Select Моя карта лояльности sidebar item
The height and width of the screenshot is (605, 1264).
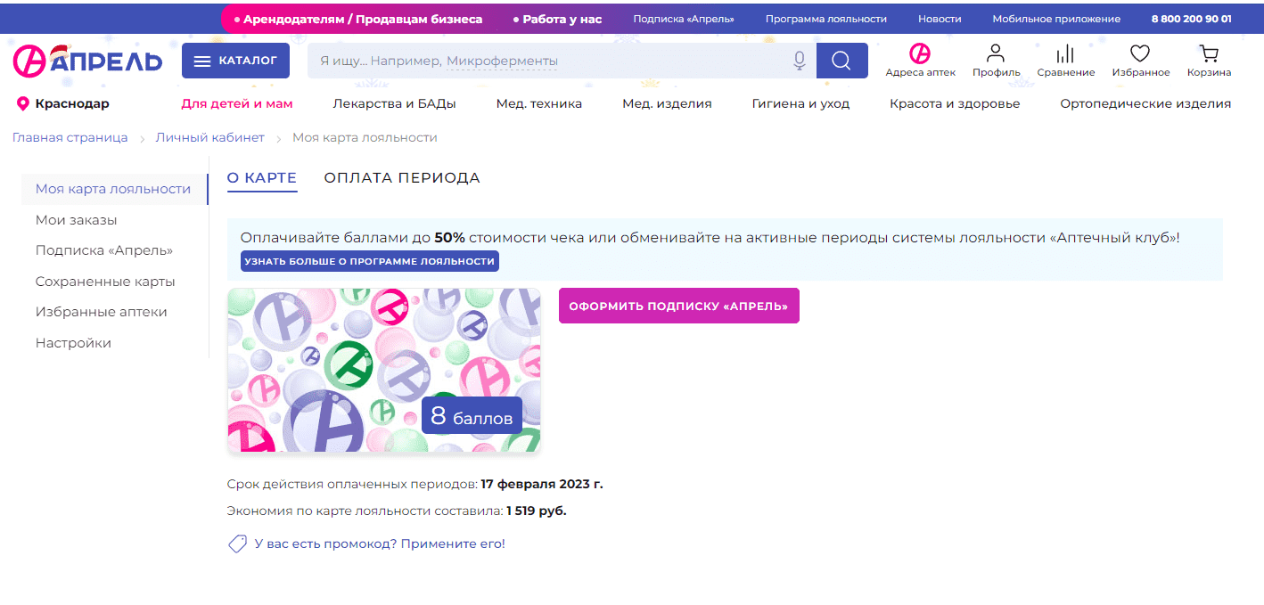coord(114,189)
